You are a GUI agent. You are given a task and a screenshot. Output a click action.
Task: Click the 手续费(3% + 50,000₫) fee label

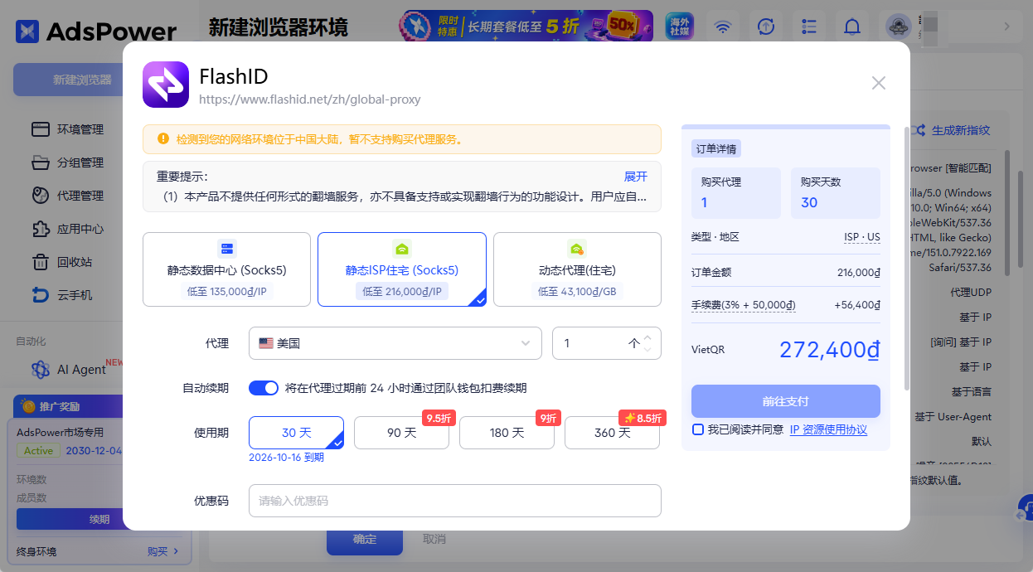pos(744,305)
